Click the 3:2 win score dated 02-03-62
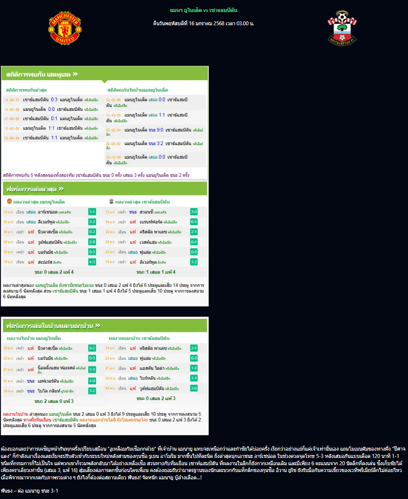This screenshot has height=499, width=408. (x=160, y=143)
